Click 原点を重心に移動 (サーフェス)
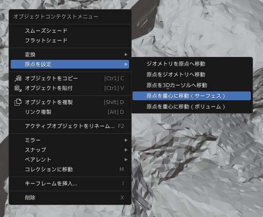 point(192,96)
